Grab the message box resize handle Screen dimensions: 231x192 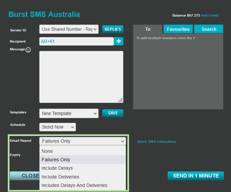120,100
